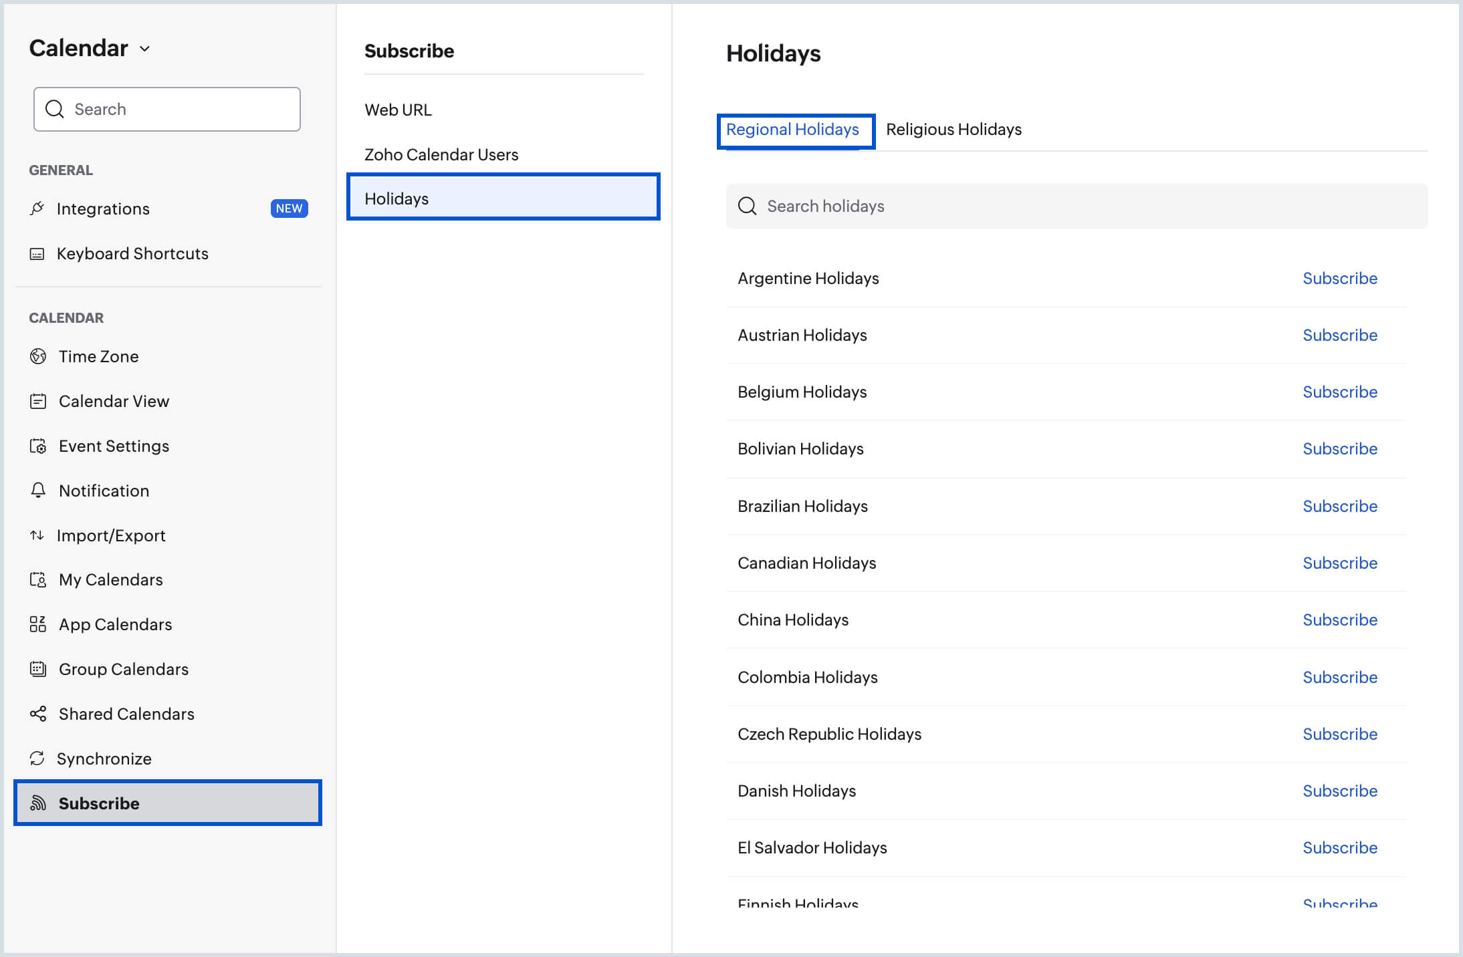Viewport: 1463px width, 957px height.
Task: Subscribe to Danish Holidays
Action: (1340, 791)
